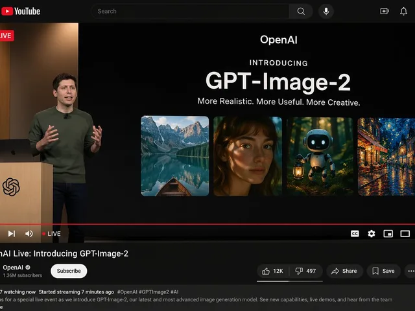Open the #GPTImage2 hashtag
The width and height of the screenshot is (415, 311).
(x=154, y=292)
